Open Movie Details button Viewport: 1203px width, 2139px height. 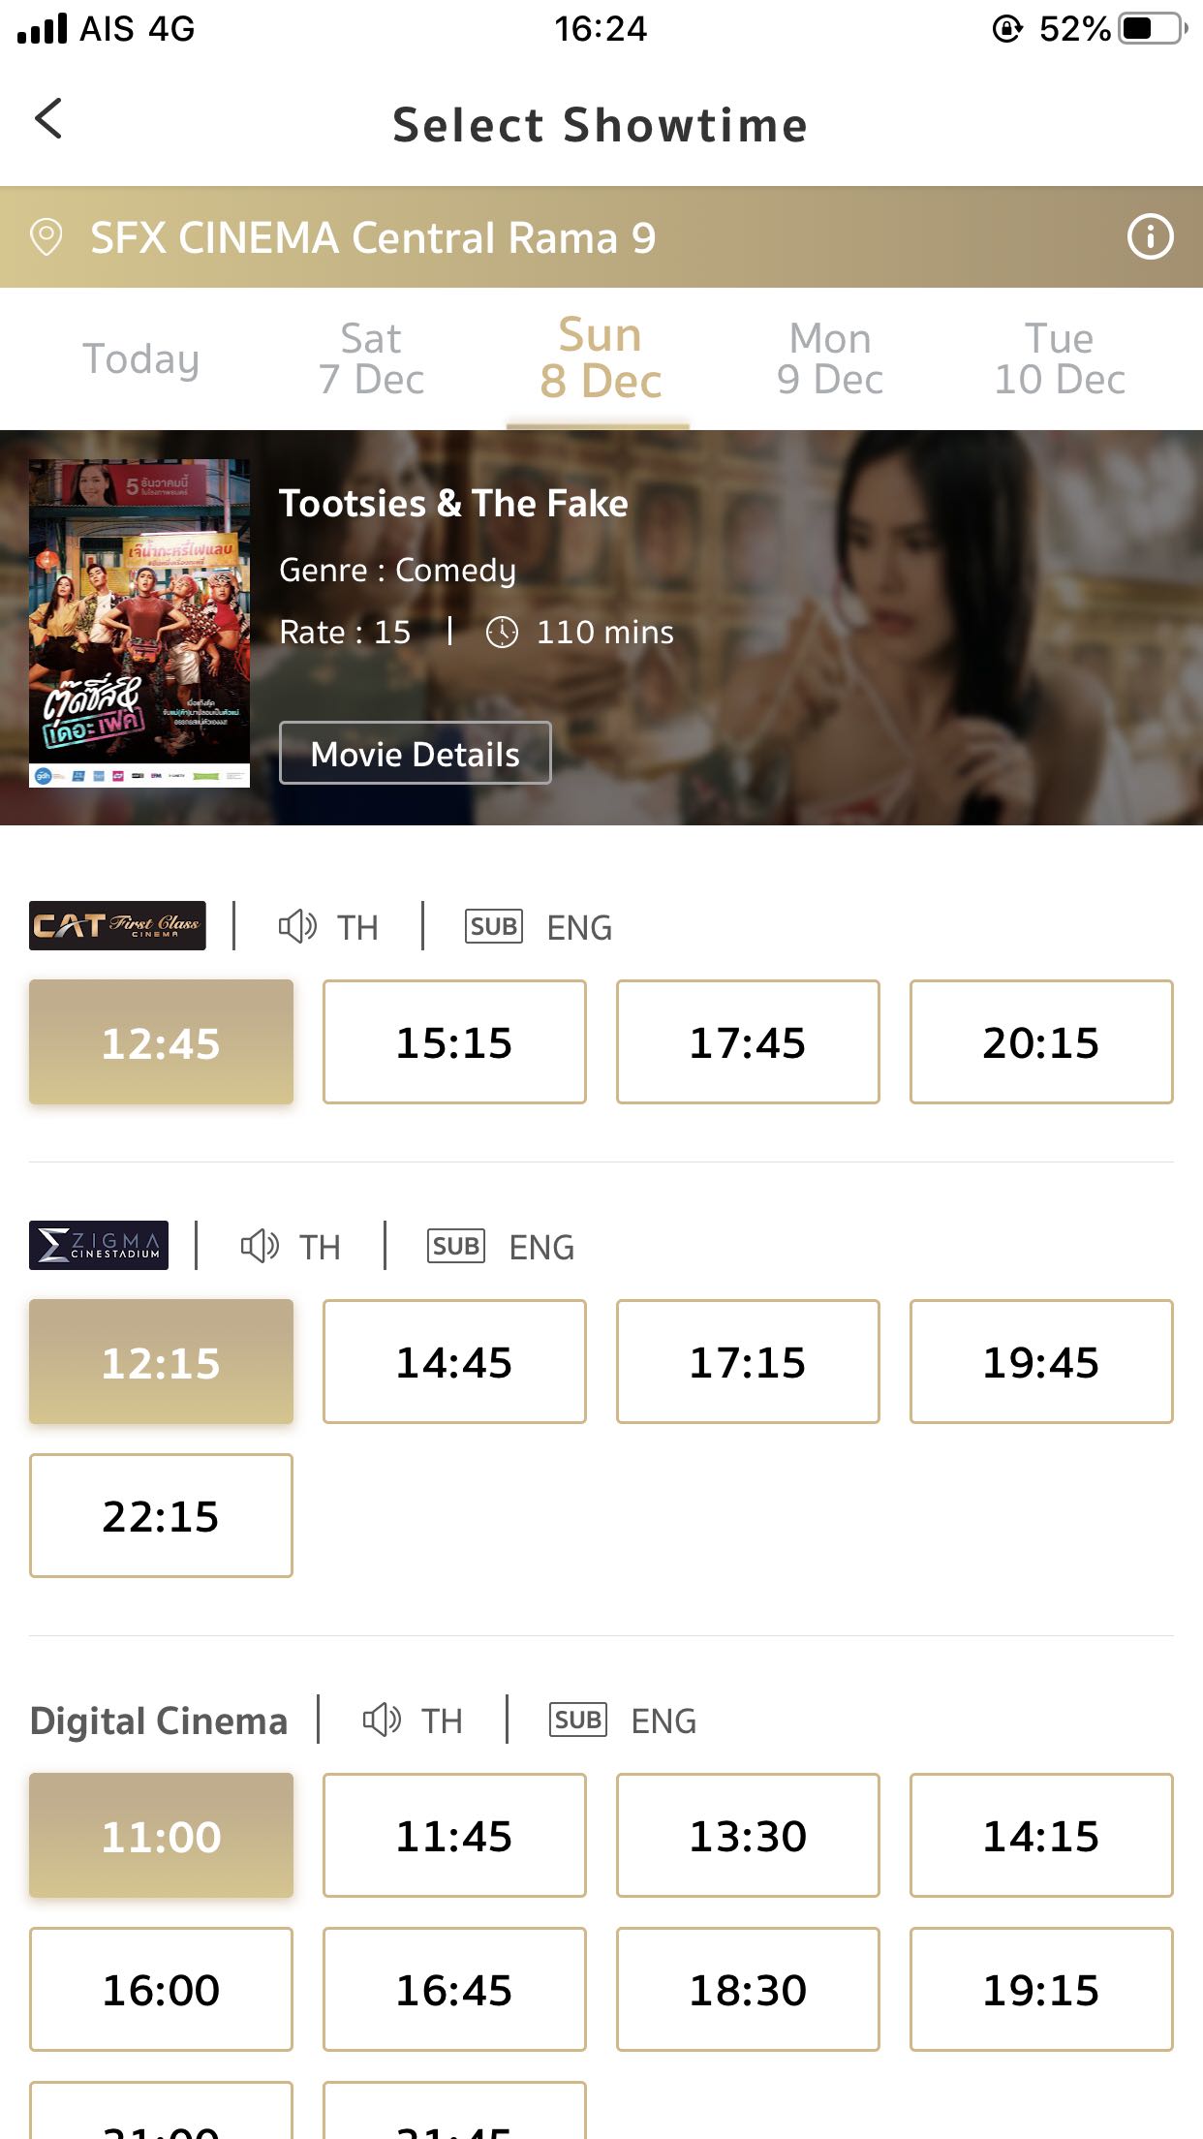416,753
